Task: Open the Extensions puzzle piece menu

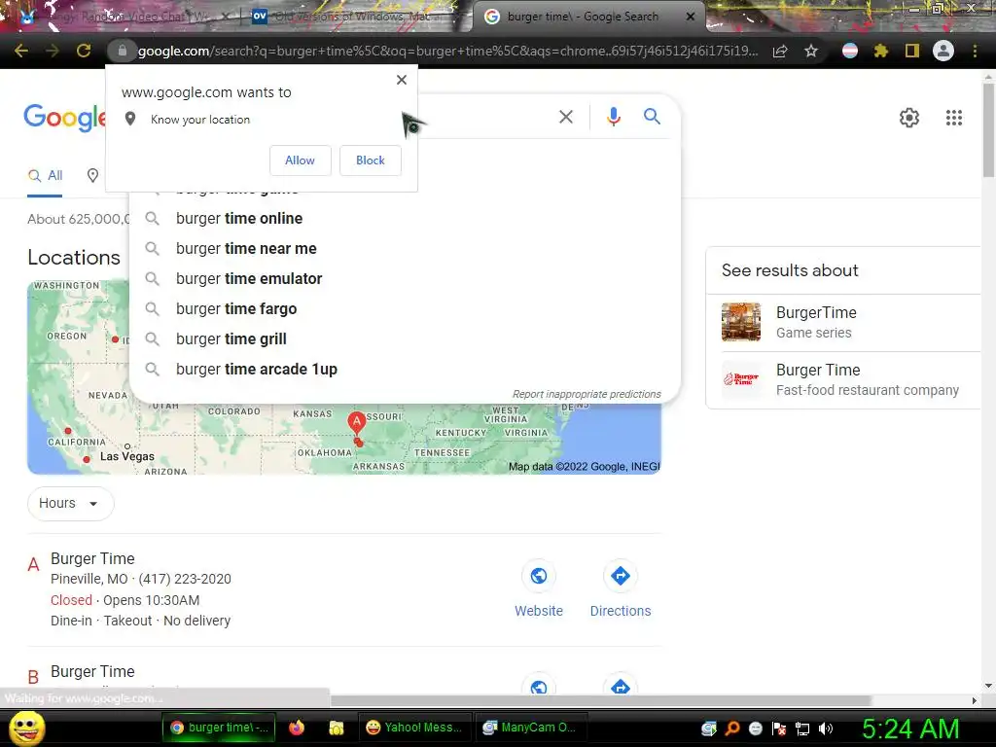Action: click(x=880, y=51)
